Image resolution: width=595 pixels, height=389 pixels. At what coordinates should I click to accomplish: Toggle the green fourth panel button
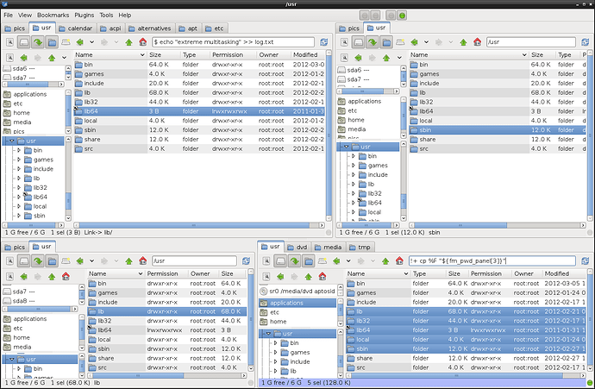click(x=402, y=16)
